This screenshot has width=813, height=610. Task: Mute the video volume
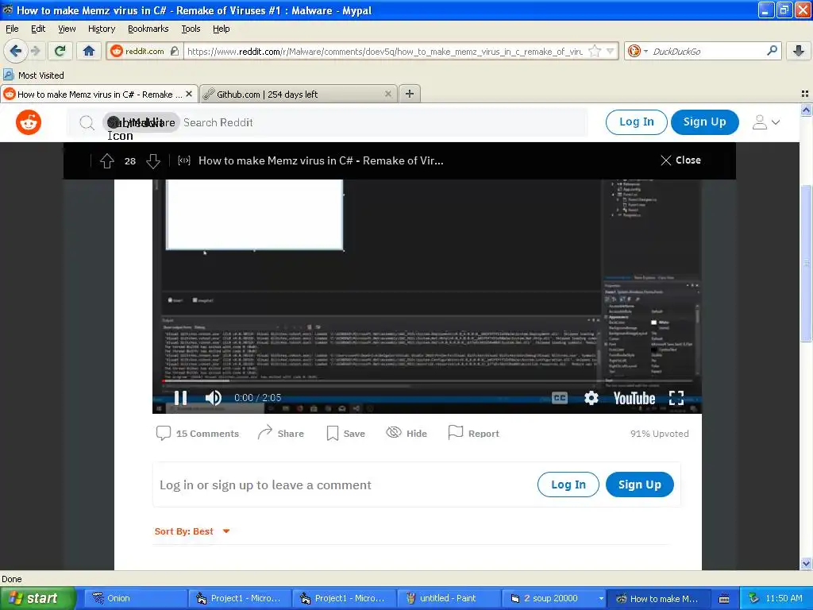(x=213, y=398)
